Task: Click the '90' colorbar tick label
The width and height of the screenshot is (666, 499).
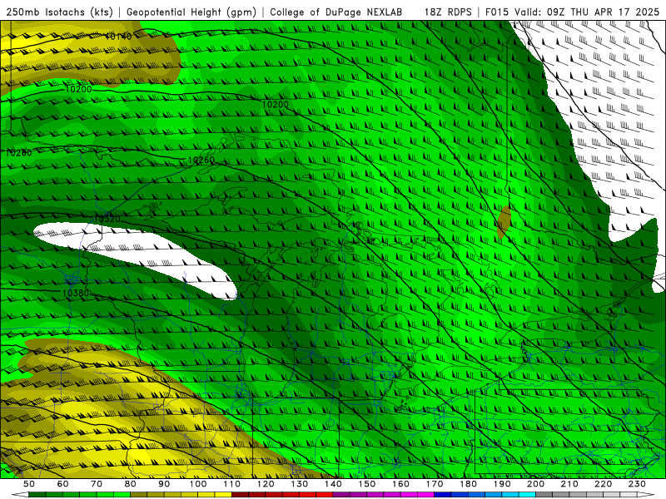Action: click(164, 484)
